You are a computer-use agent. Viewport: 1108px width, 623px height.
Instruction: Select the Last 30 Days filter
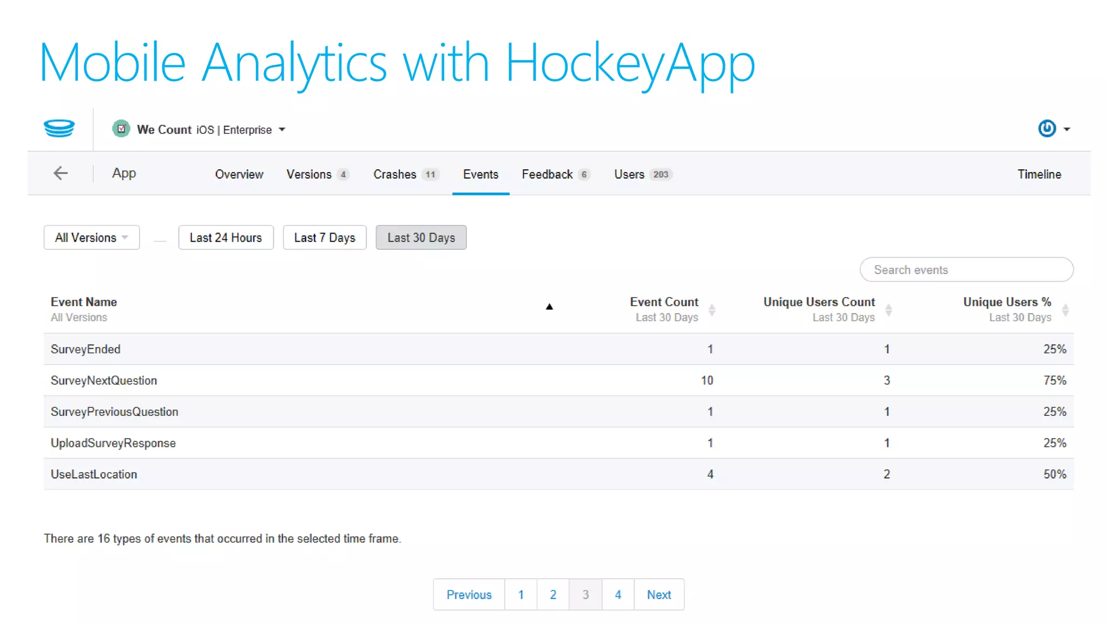[x=421, y=237]
